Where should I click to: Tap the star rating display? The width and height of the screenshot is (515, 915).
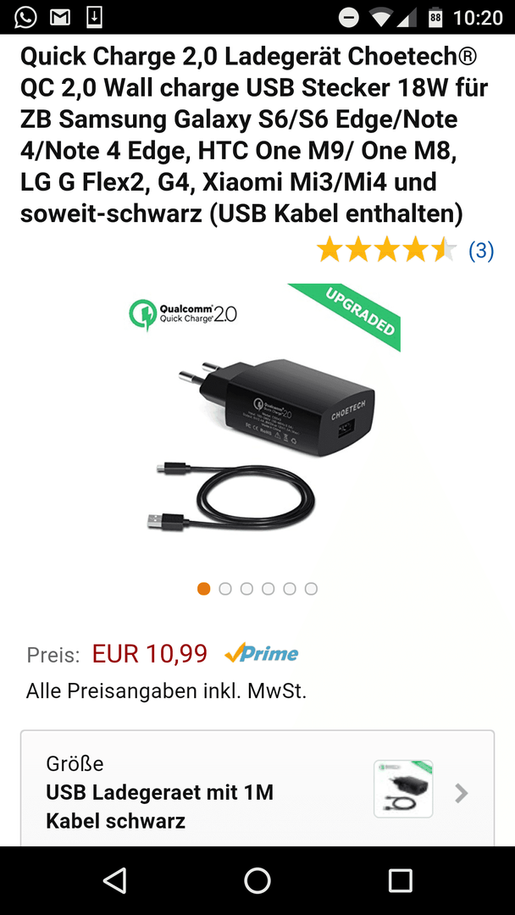coord(387,250)
